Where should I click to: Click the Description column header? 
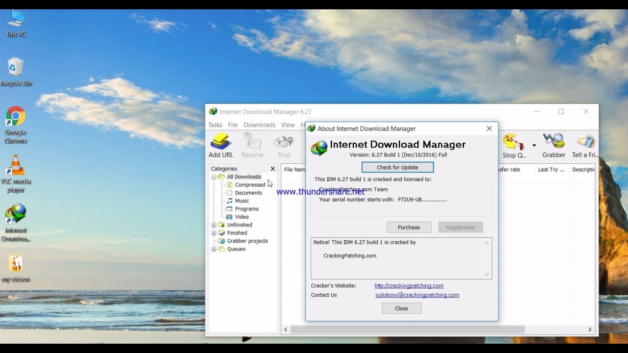(x=583, y=170)
